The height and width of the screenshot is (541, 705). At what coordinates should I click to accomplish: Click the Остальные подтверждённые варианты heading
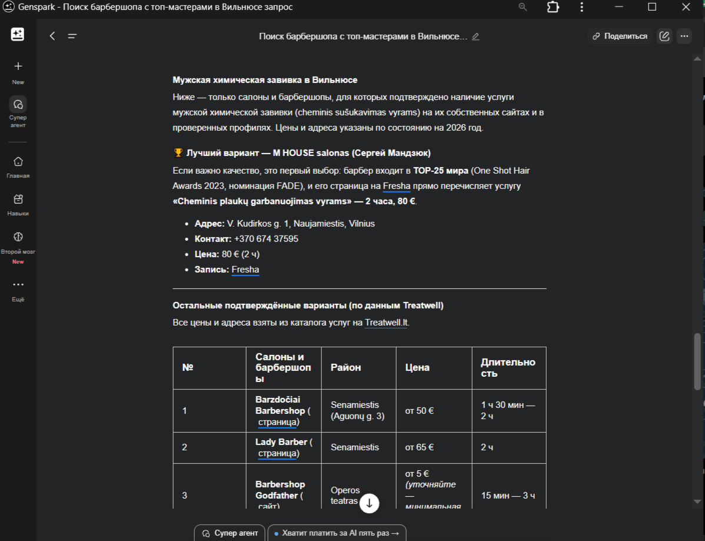coord(308,306)
